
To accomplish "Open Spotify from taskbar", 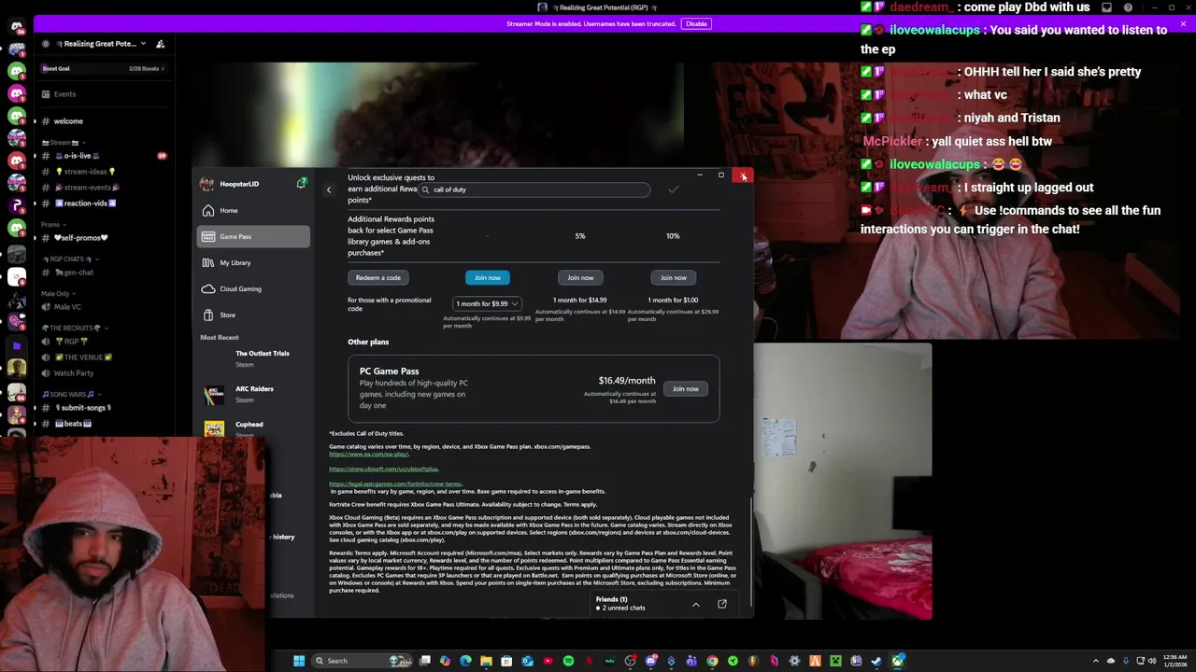I will (x=568, y=661).
